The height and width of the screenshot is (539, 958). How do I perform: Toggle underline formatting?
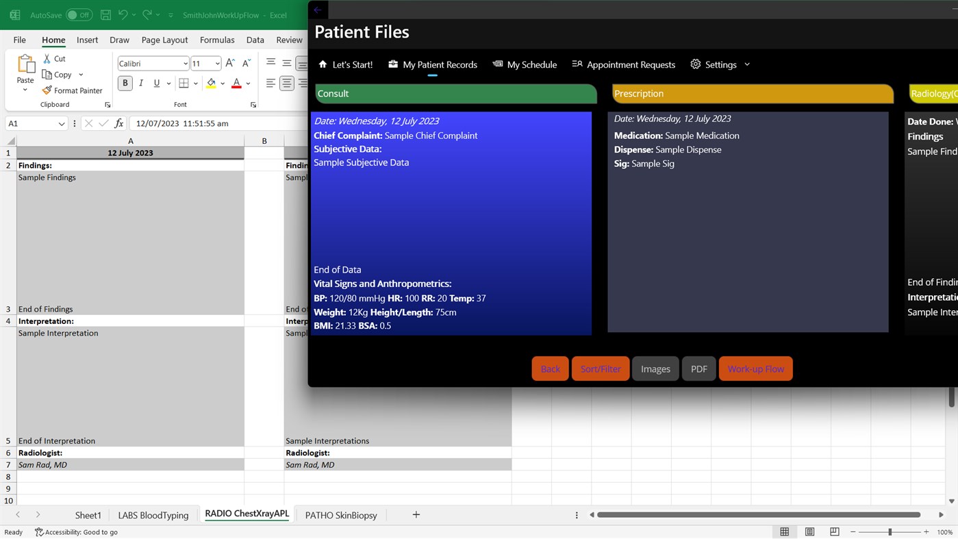pyautogui.click(x=155, y=83)
